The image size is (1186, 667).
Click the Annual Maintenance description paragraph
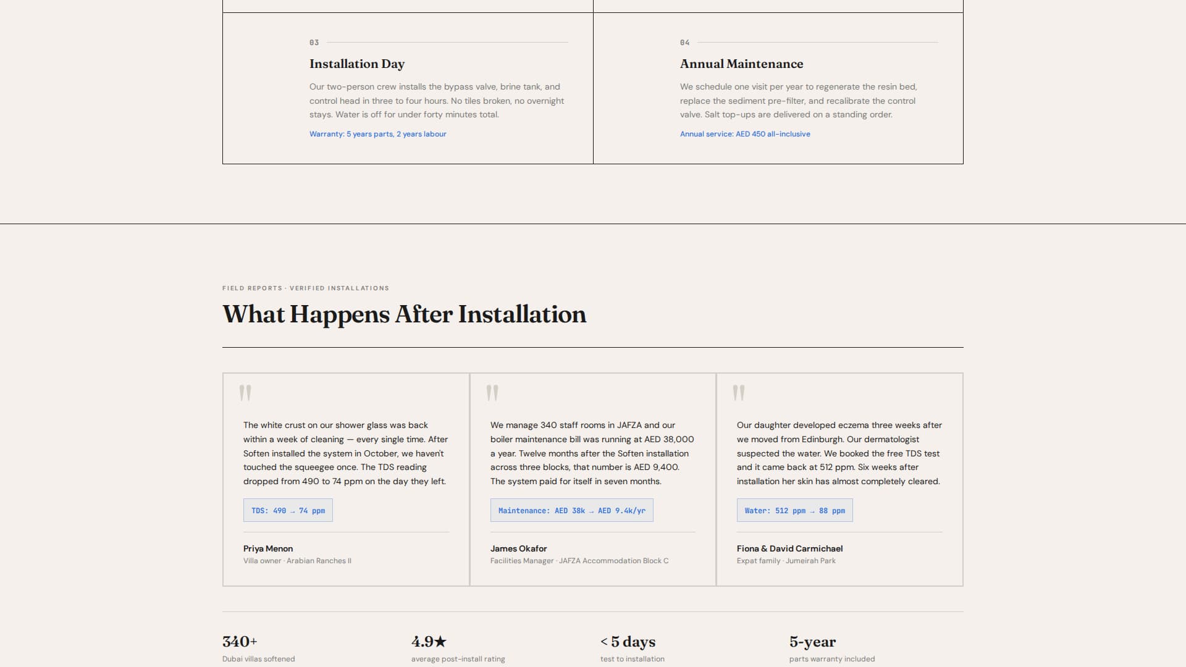[799, 101]
